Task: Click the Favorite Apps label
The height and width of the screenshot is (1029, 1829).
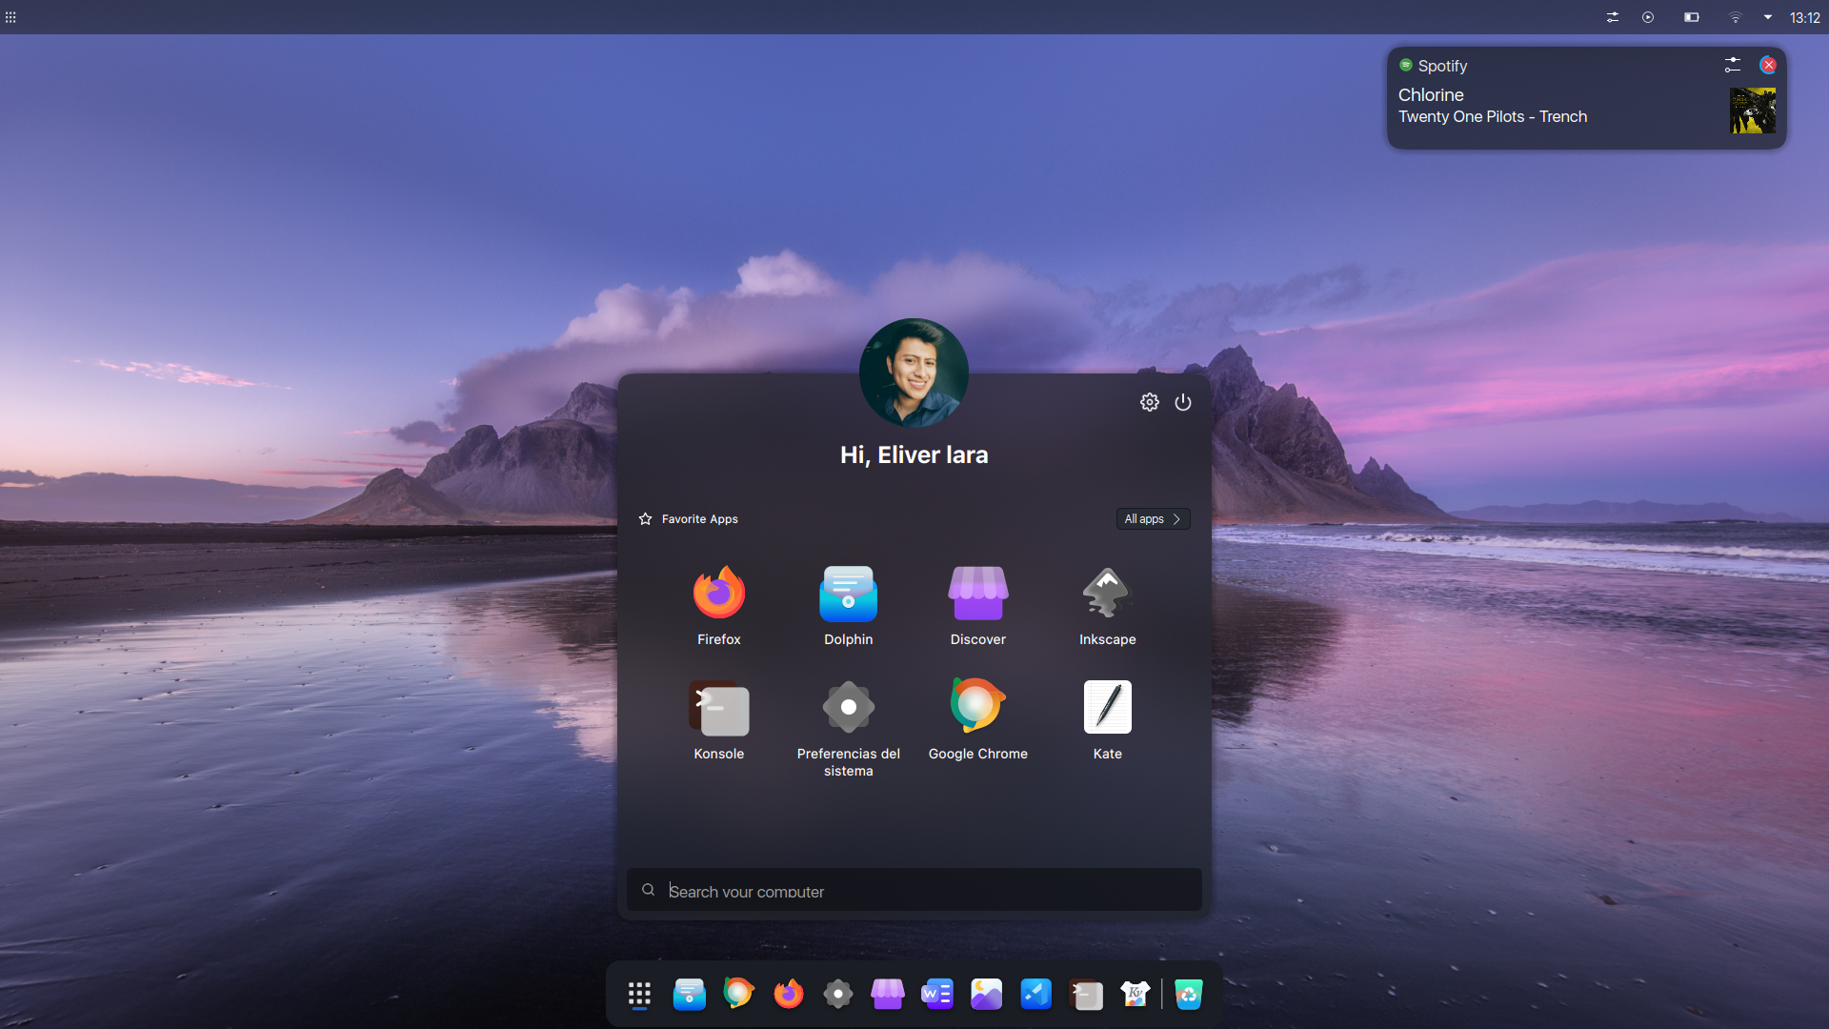Action: (x=699, y=519)
